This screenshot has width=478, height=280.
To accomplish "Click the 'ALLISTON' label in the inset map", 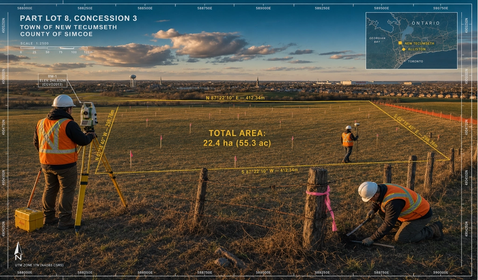I will [x=417, y=49].
